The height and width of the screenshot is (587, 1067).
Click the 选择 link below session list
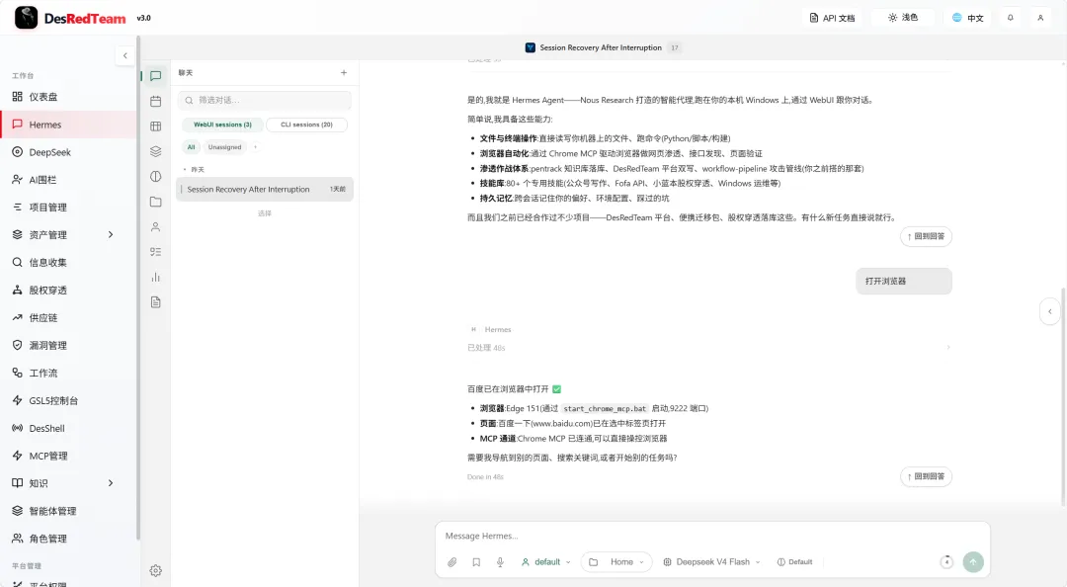[265, 213]
